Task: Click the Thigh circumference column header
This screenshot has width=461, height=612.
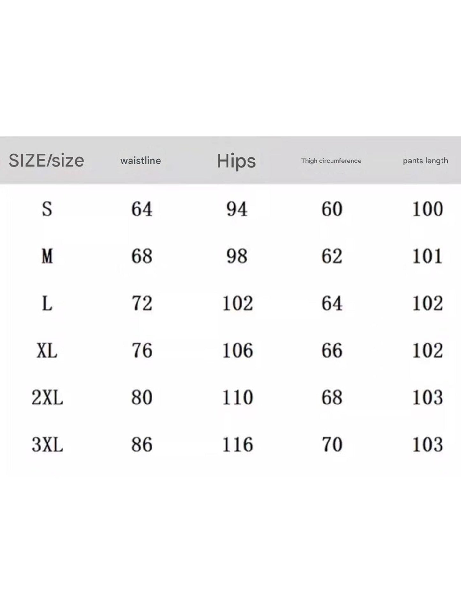Action: (x=331, y=161)
